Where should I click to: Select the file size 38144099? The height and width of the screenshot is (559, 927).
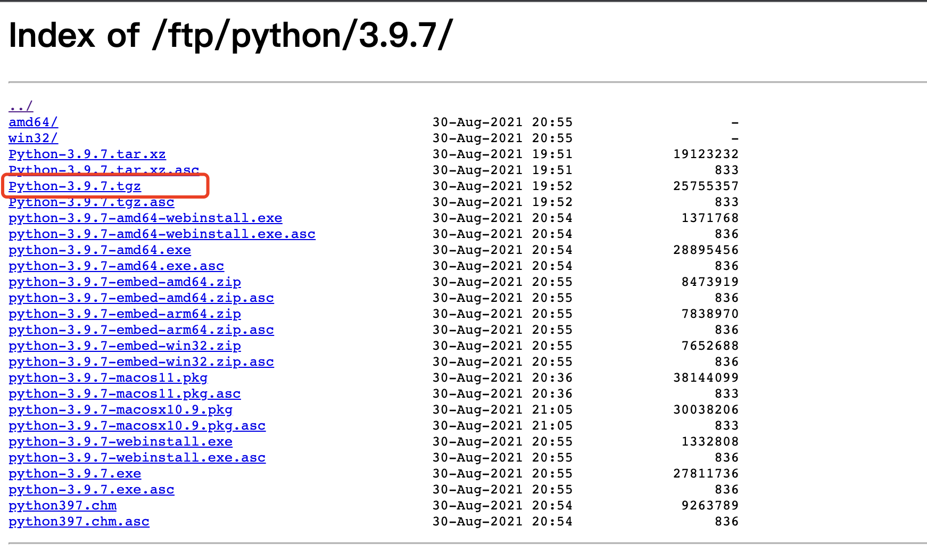pos(706,377)
